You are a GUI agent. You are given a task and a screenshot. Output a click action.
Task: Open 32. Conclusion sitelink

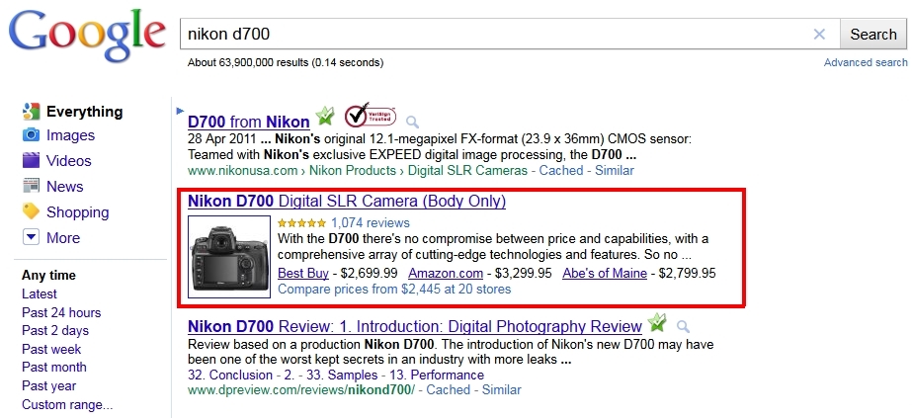[230, 375]
